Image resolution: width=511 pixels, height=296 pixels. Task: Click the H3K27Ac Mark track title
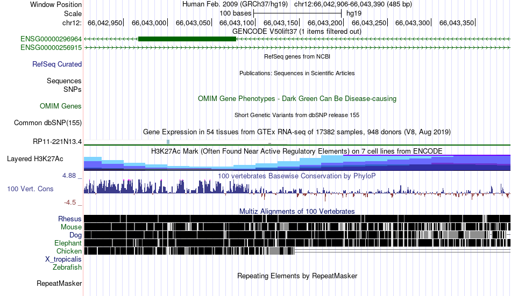tap(297, 151)
